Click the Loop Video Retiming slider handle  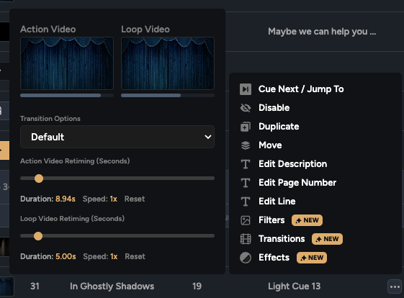(x=38, y=236)
